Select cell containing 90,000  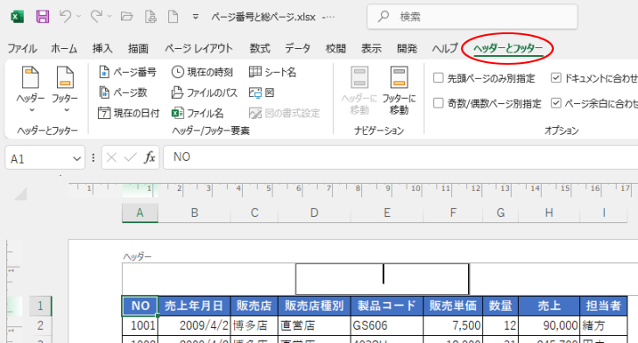[549, 325]
